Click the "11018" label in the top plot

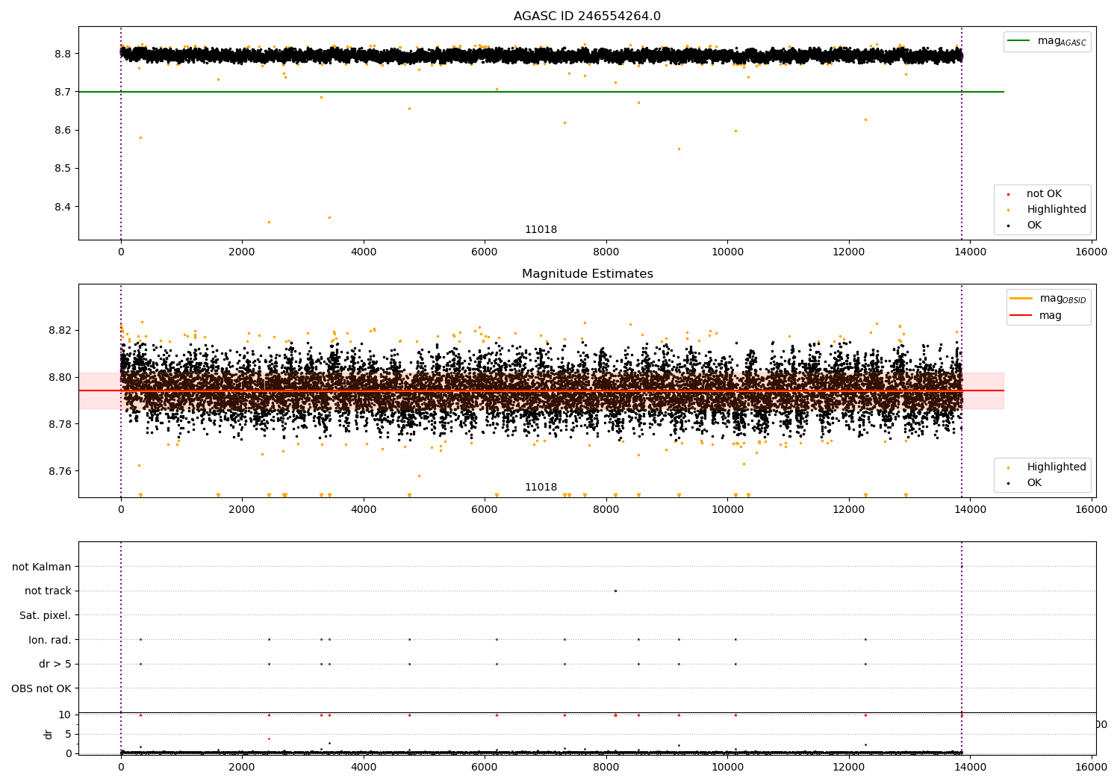[x=541, y=230]
